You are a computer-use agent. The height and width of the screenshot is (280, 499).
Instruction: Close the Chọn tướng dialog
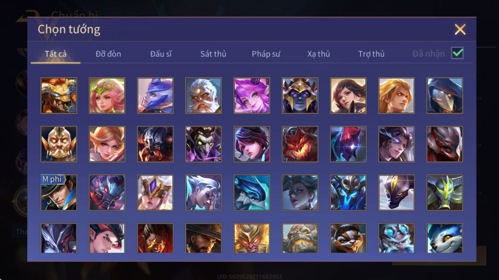pos(460,29)
